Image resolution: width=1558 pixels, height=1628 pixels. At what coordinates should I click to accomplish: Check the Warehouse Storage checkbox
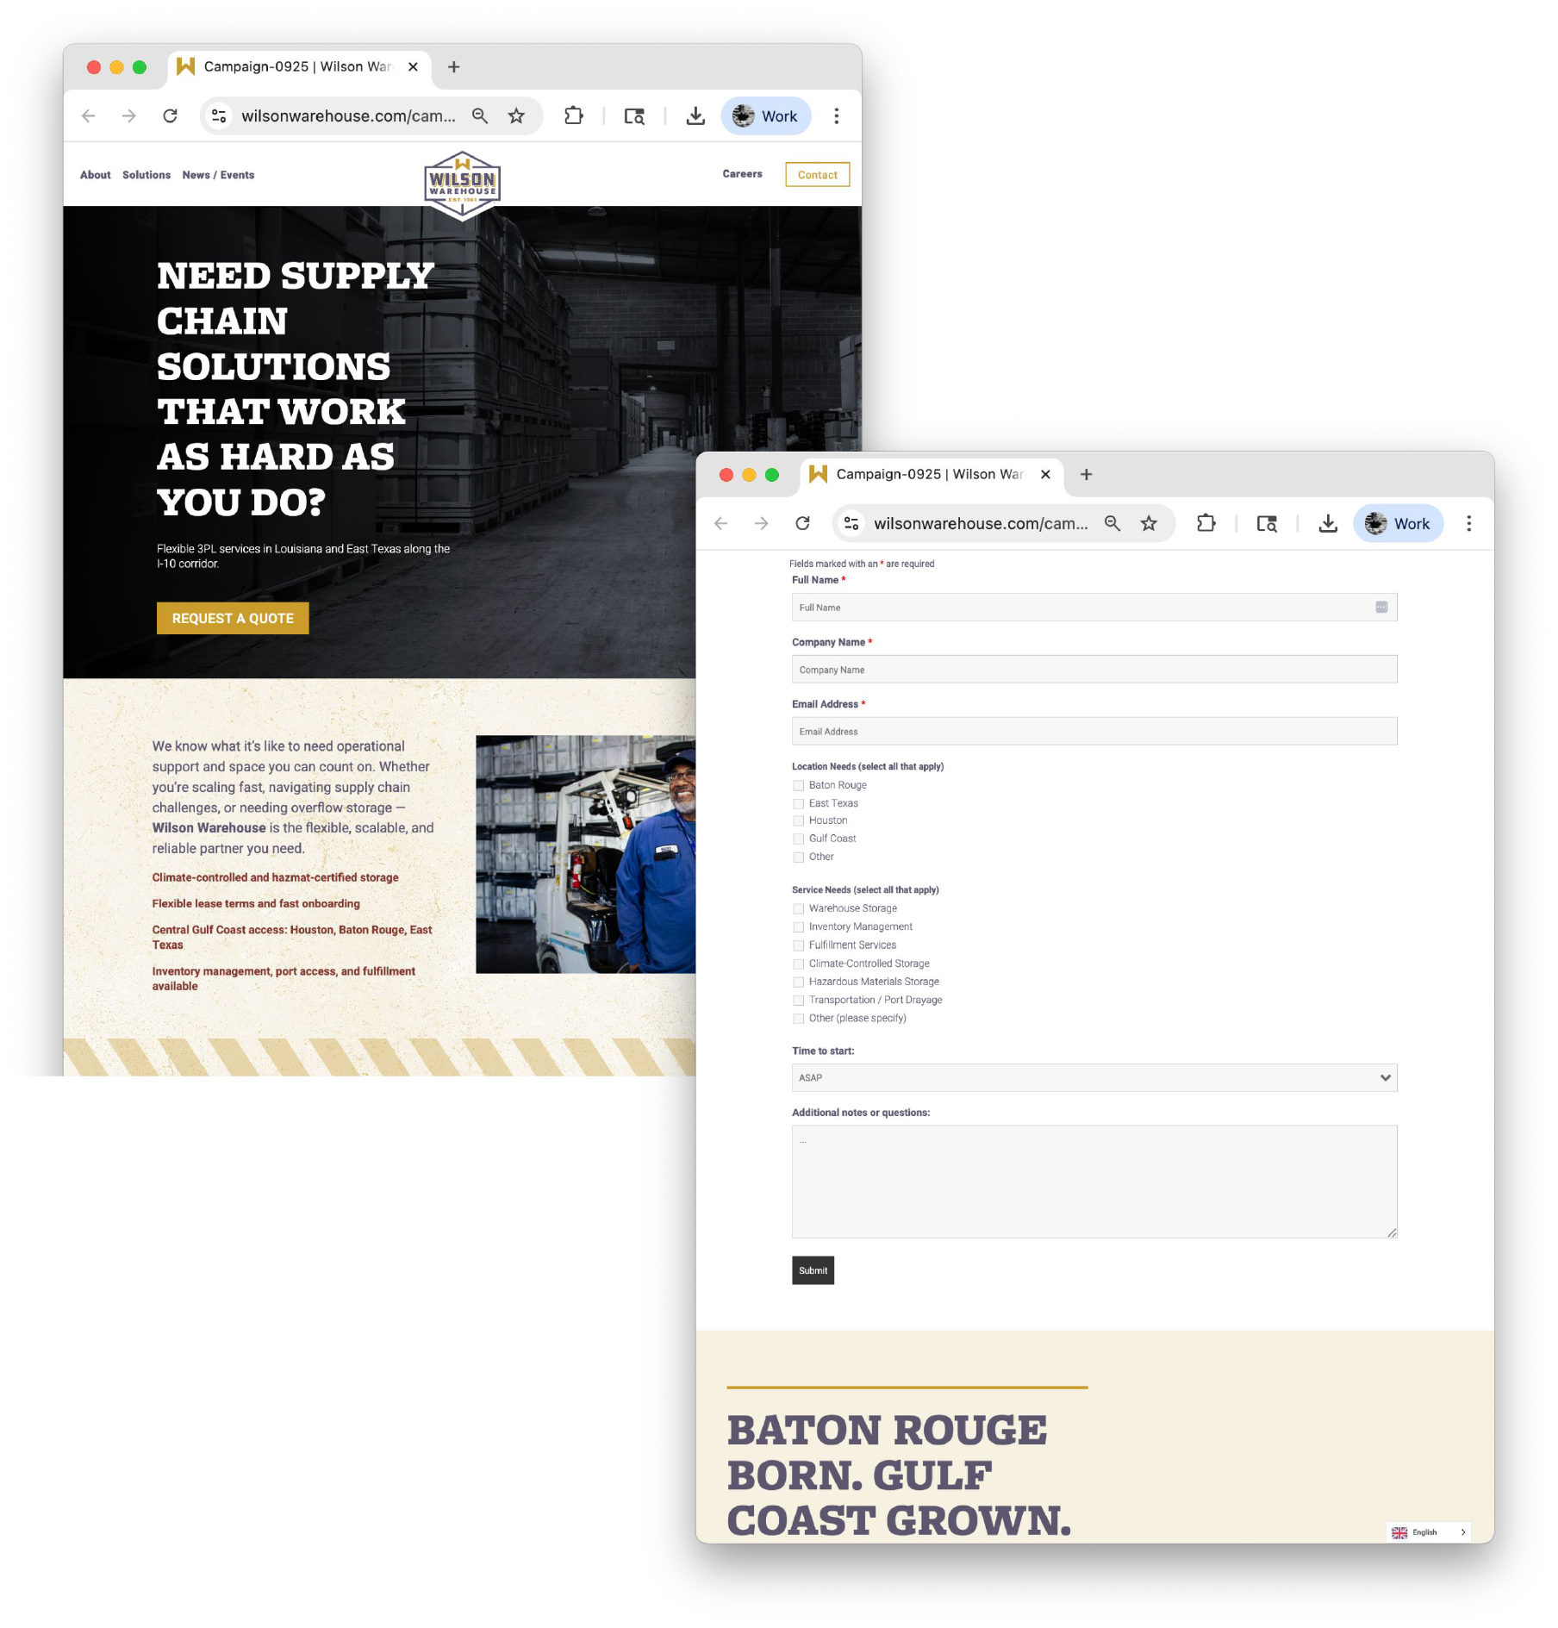pos(798,909)
